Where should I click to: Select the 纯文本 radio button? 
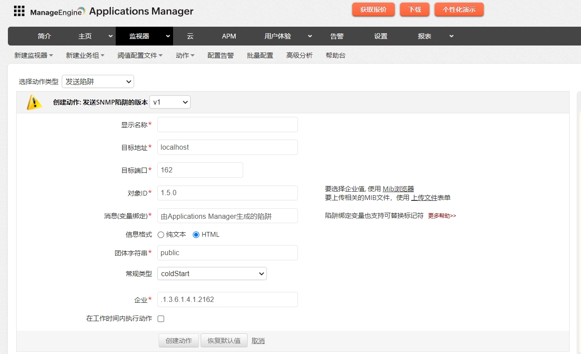pyautogui.click(x=161, y=235)
